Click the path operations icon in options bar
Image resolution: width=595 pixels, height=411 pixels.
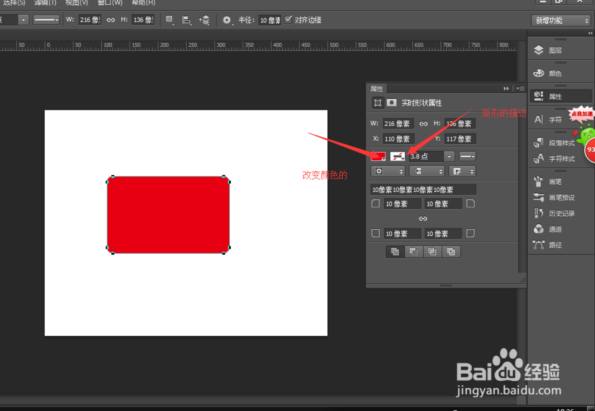pyautogui.click(x=170, y=20)
